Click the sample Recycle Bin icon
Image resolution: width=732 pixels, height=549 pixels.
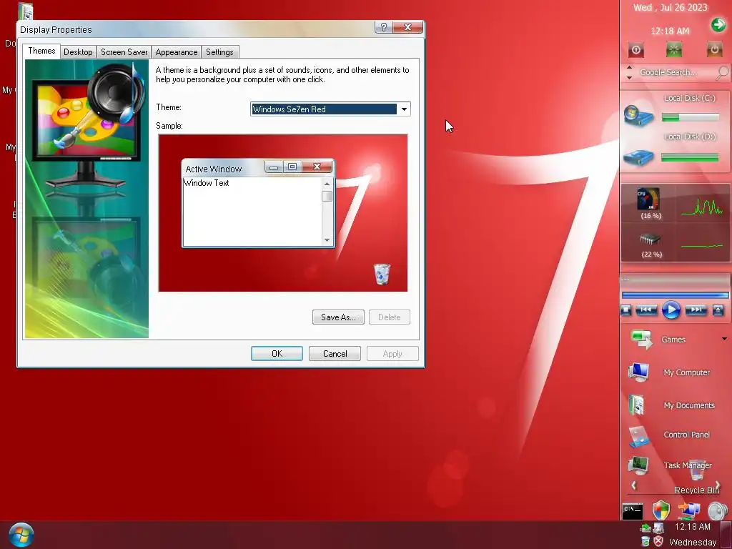click(382, 274)
